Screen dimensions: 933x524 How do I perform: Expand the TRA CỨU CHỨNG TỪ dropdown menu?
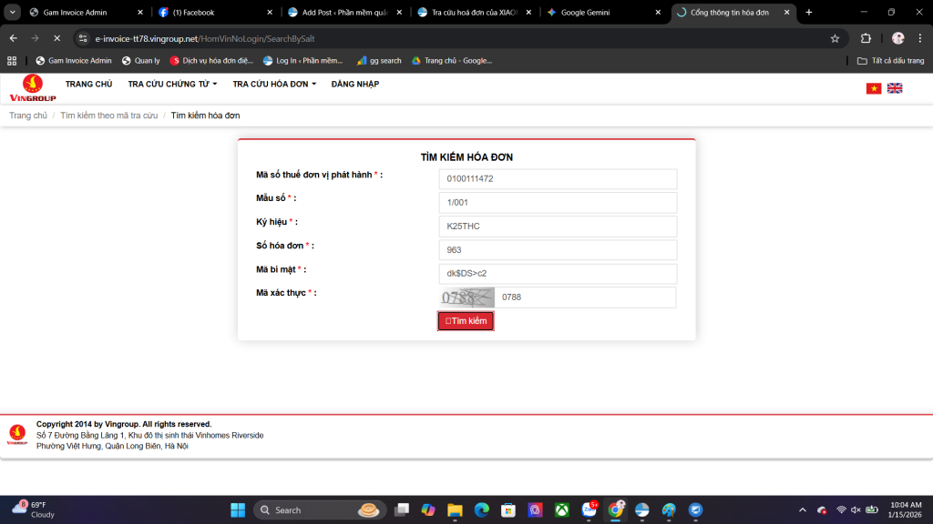click(x=172, y=85)
